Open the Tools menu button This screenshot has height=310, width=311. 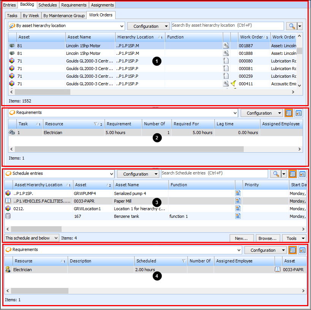click(294, 238)
